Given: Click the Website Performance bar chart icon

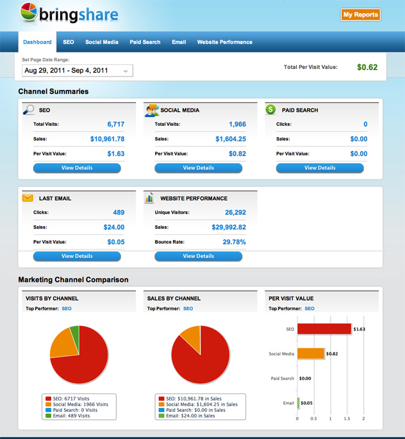Looking at the screenshot, I should click(x=149, y=198).
